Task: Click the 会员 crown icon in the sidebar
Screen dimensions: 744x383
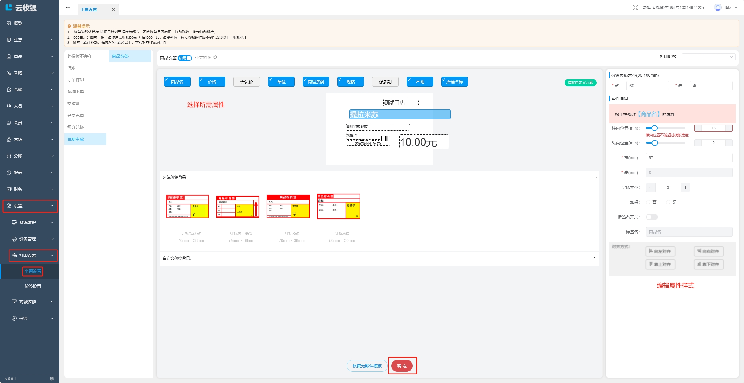Action: coord(9,123)
